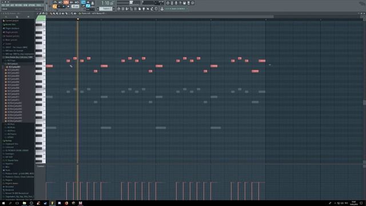This screenshot has width=366, height=206.
Task: Click the Record transport button
Action: tap(68, 6)
